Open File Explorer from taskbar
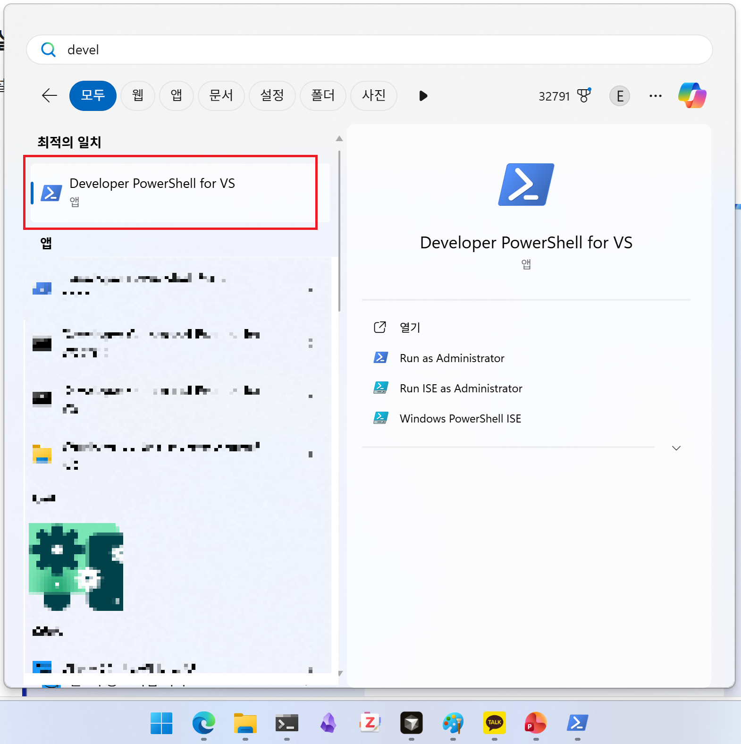The image size is (741, 744). click(245, 723)
